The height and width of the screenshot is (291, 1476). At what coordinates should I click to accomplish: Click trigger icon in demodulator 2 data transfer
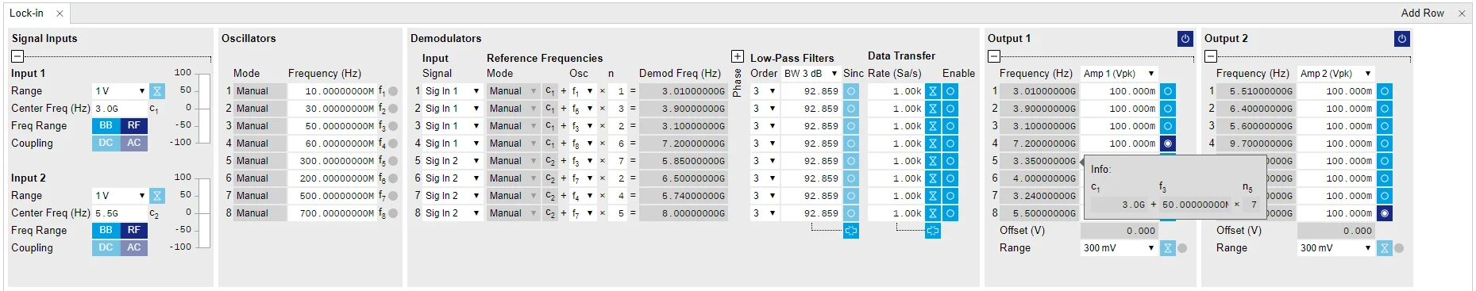(x=933, y=109)
